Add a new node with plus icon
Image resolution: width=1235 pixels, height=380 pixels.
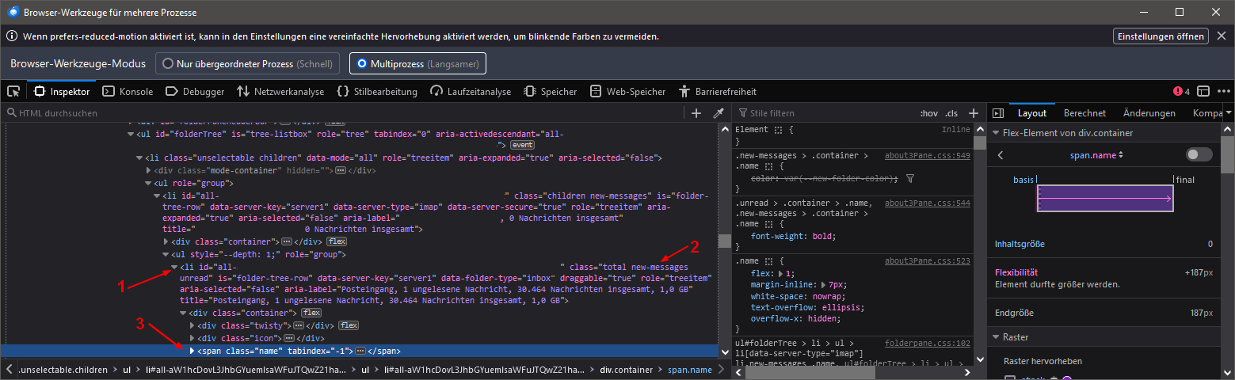click(x=696, y=113)
